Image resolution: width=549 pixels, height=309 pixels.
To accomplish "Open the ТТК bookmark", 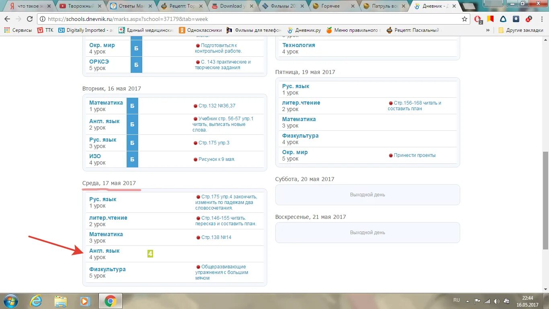I will [45, 30].
